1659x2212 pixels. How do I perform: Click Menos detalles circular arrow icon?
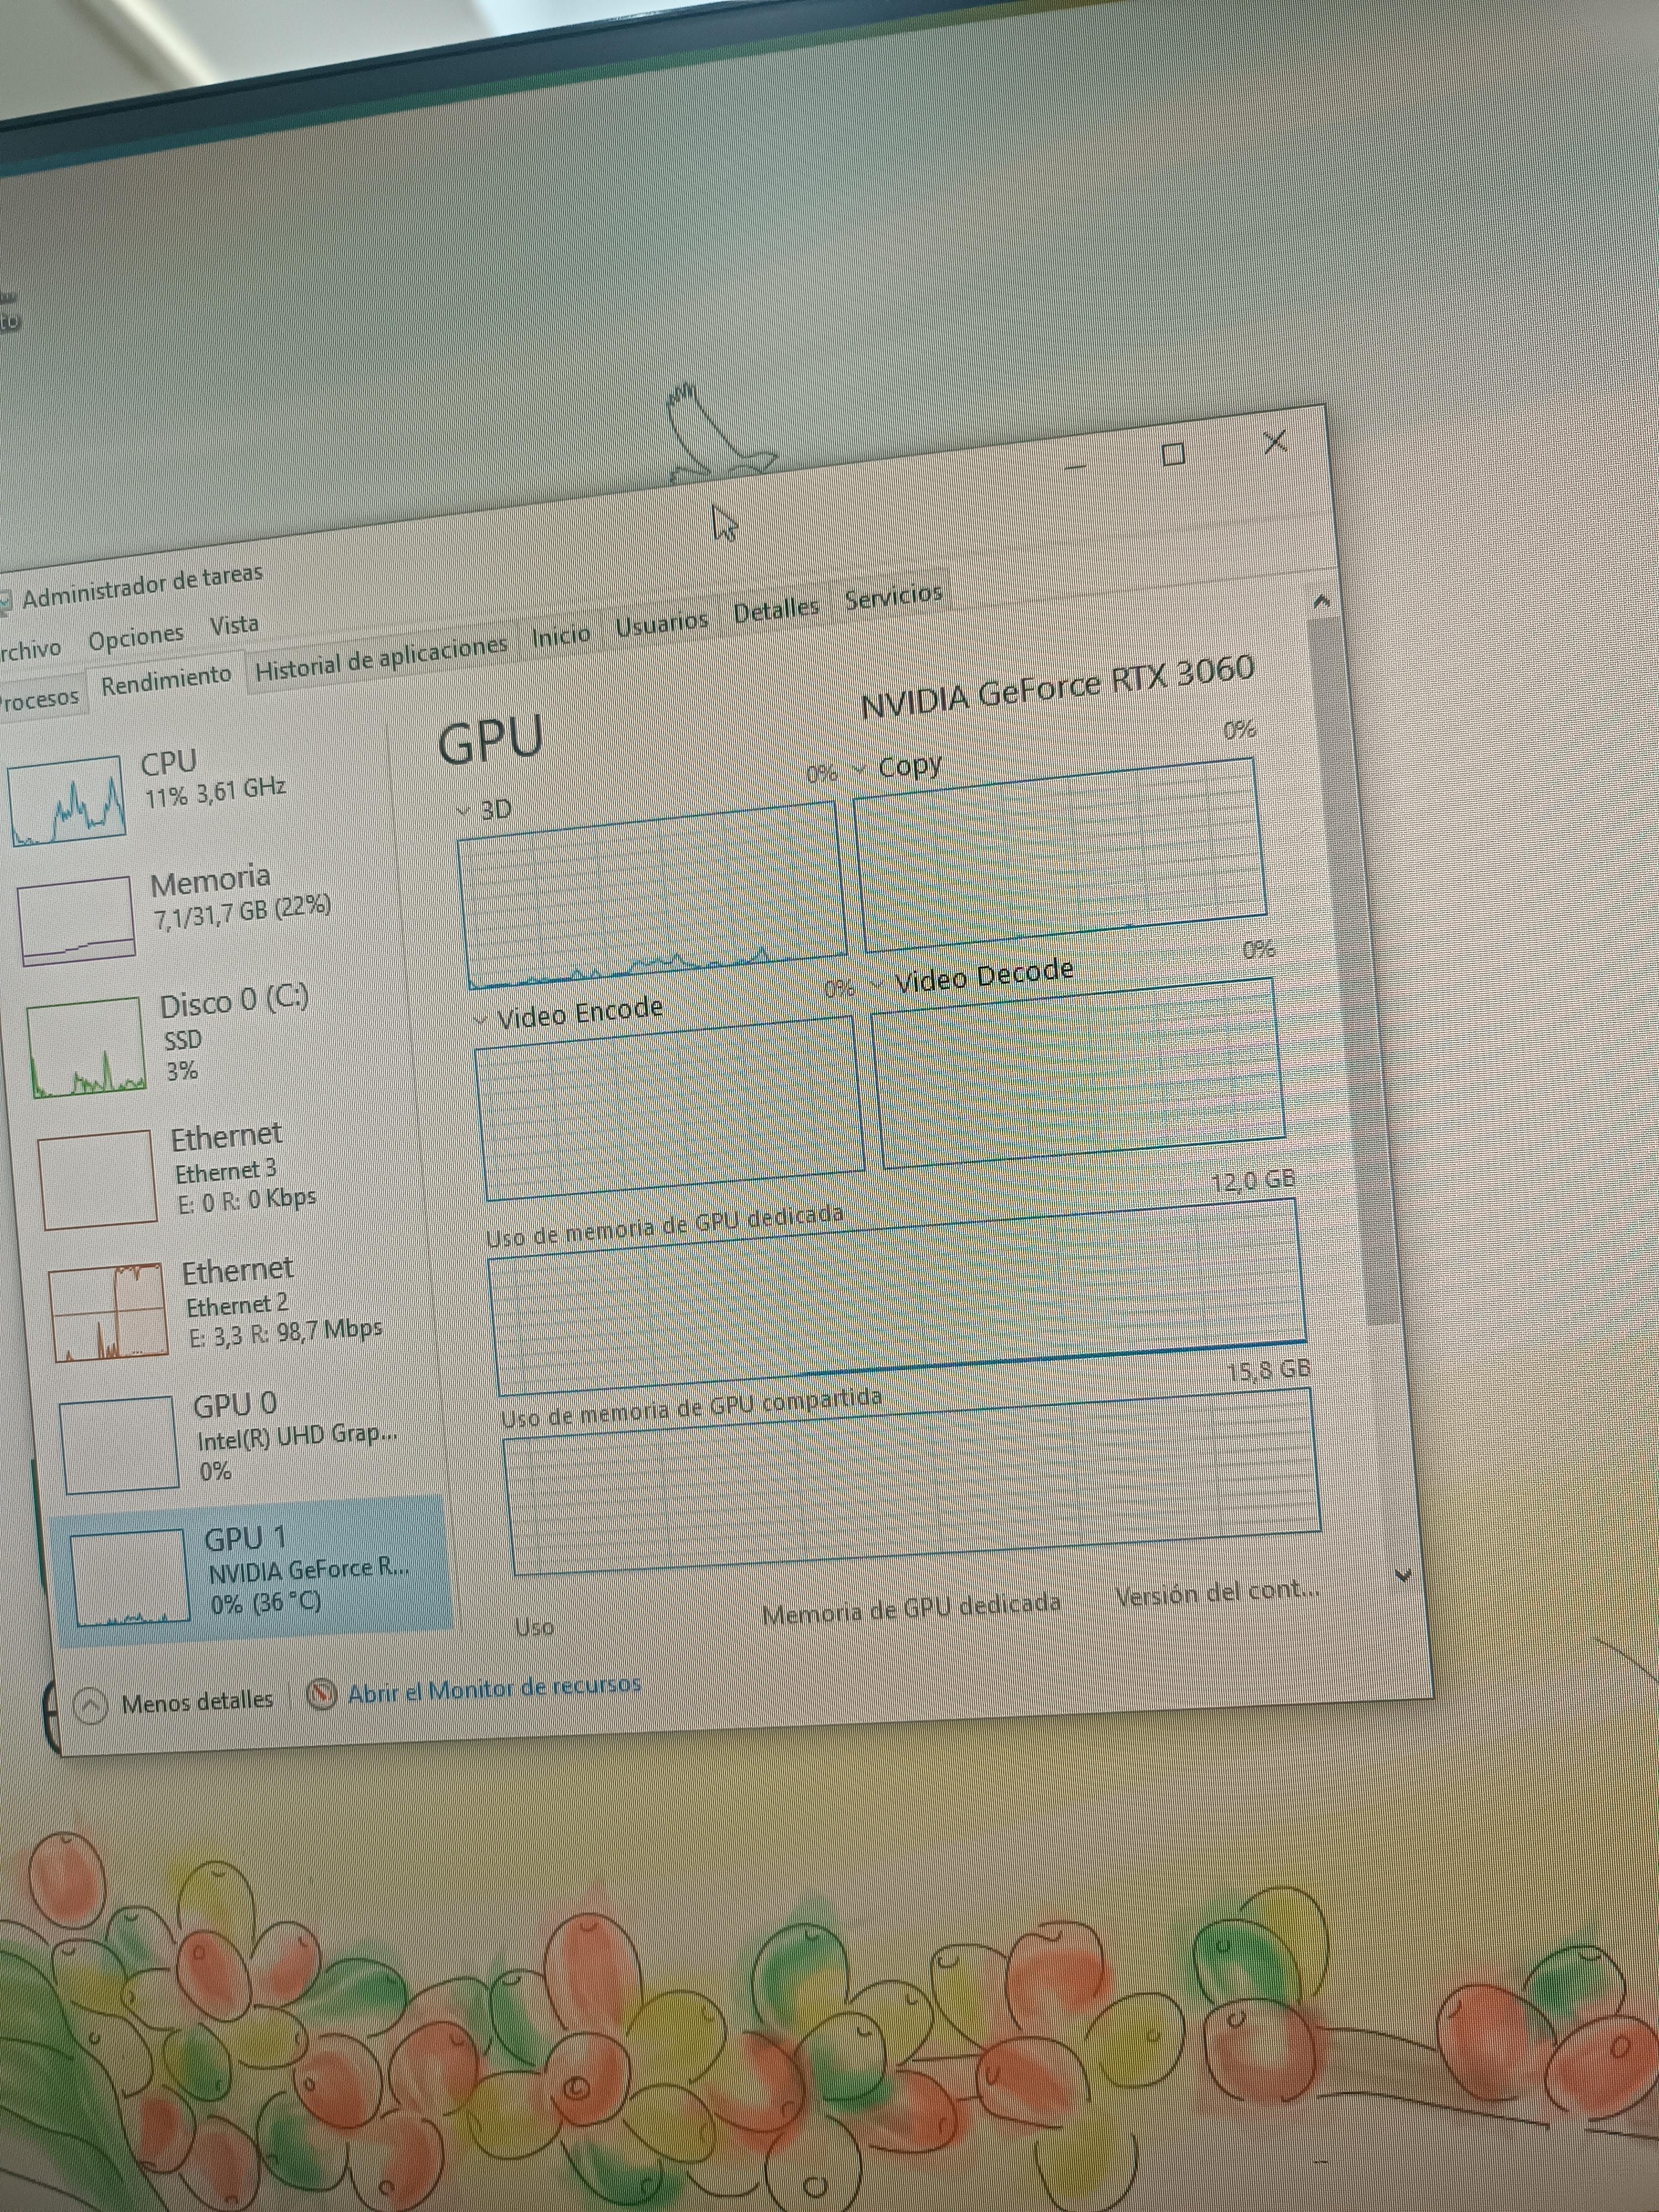[x=90, y=1705]
